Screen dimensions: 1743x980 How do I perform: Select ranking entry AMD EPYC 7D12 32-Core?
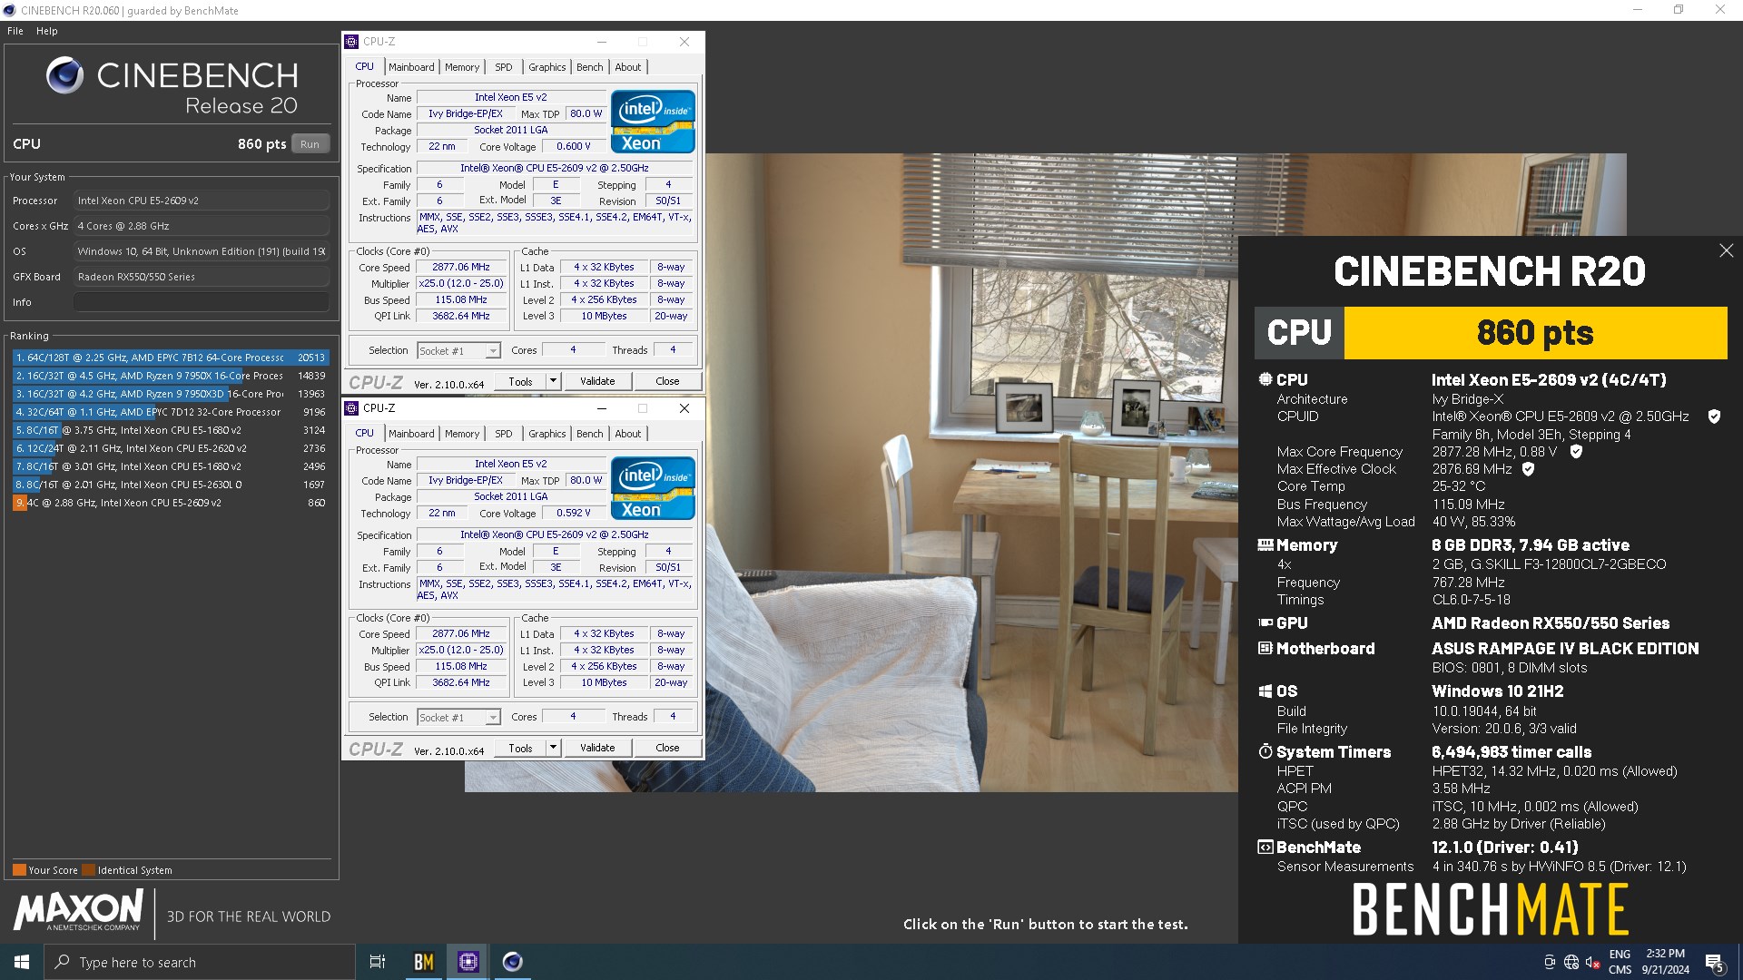[171, 412]
